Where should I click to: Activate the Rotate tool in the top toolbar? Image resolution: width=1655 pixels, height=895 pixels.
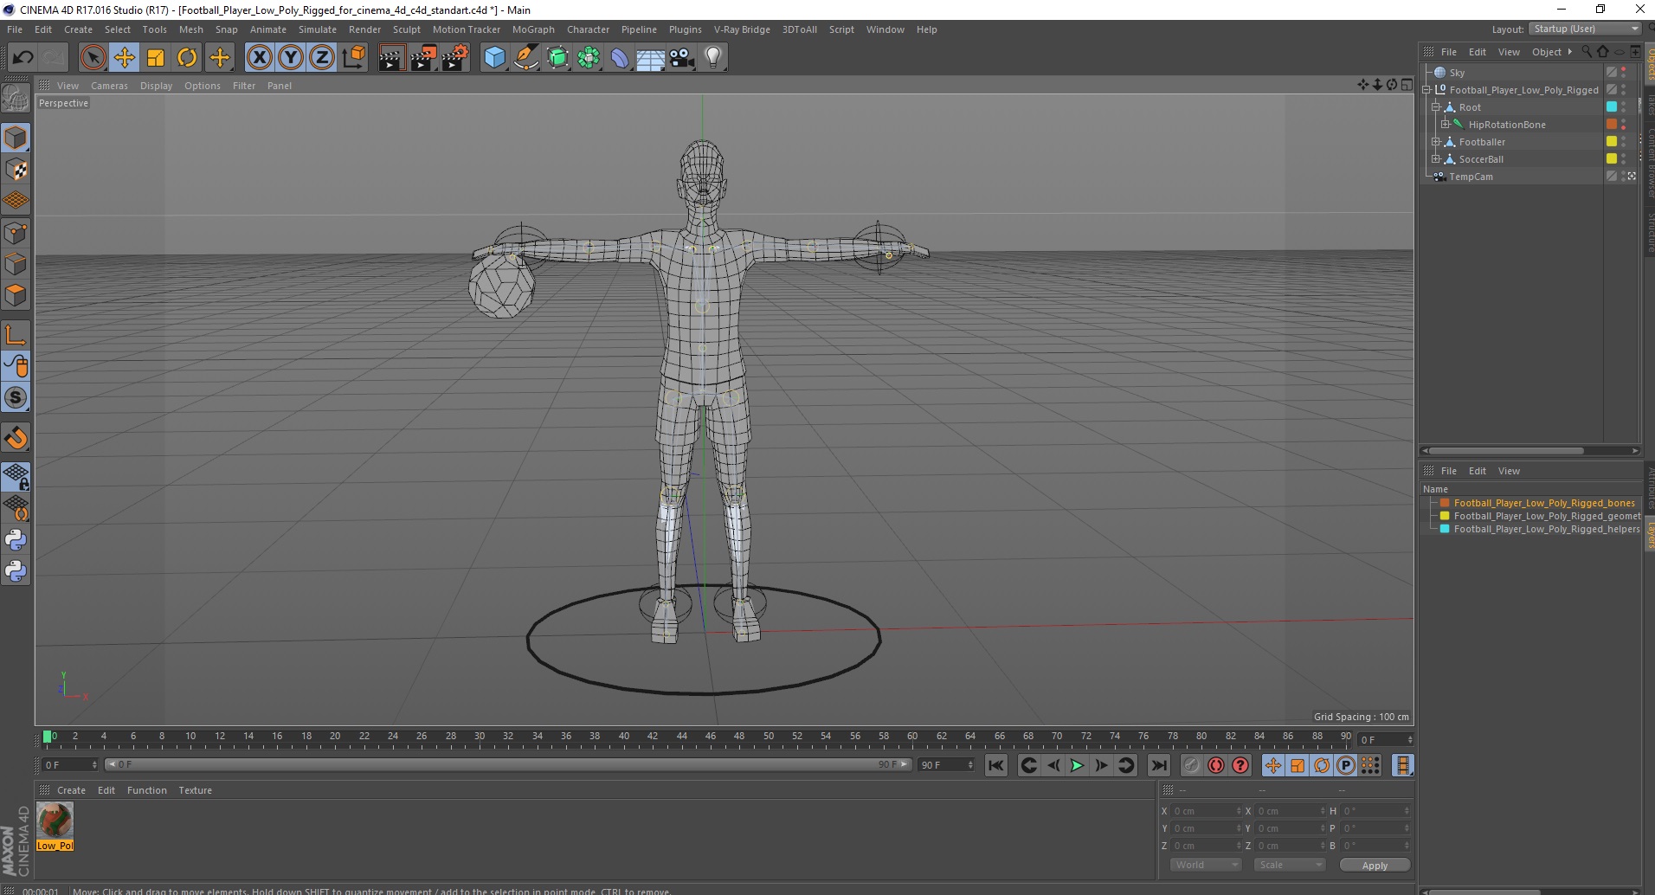(x=187, y=58)
